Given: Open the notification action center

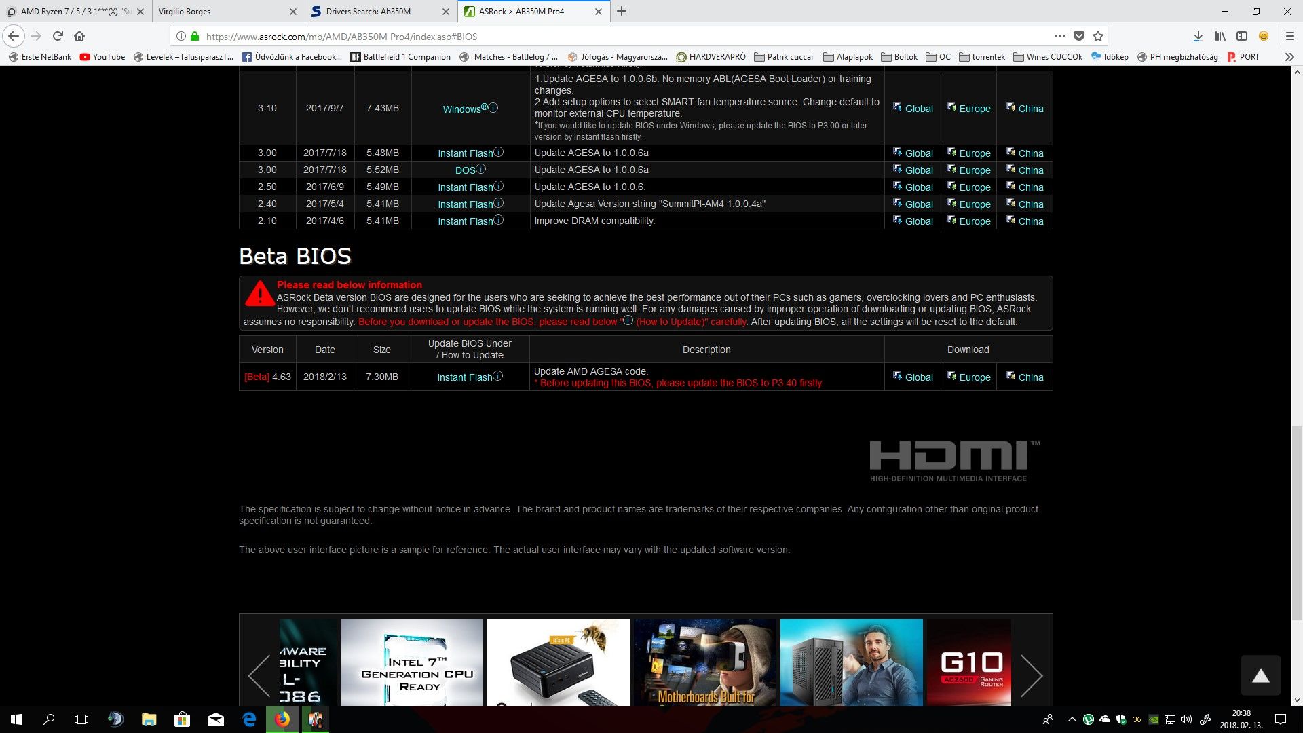Looking at the screenshot, I should 1281,719.
